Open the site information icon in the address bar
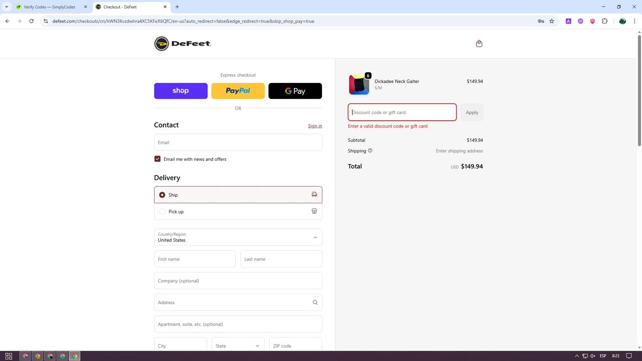The height and width of the screenshot is (361, 642). (x=46, y=21)
